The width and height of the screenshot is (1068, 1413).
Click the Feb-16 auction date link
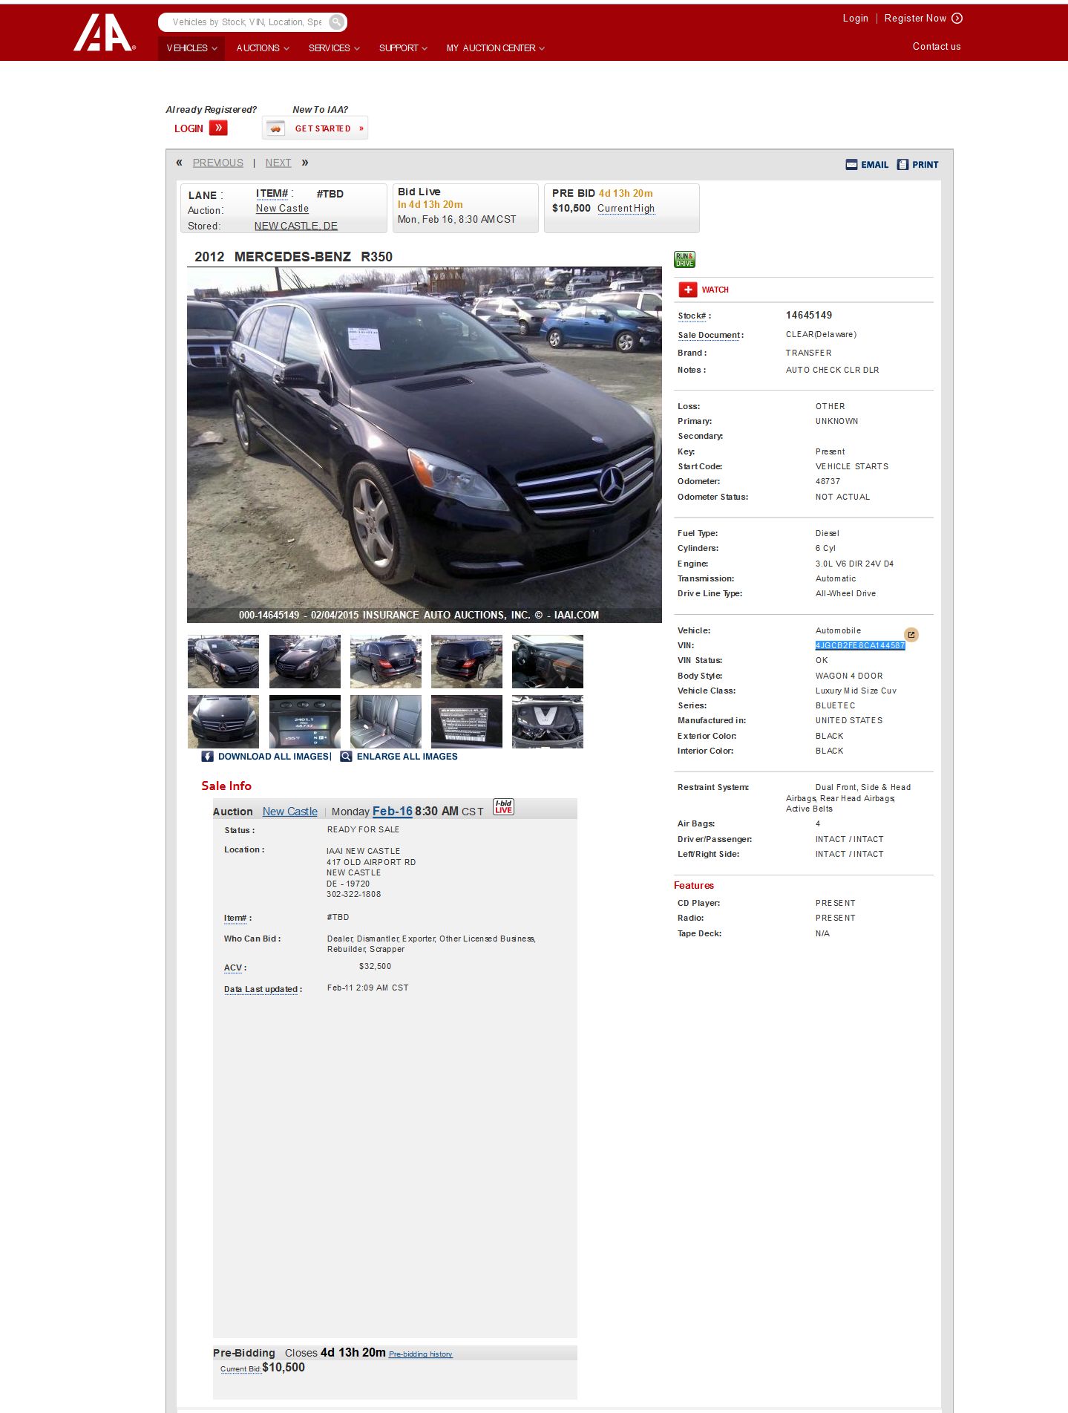pos(393,812)
